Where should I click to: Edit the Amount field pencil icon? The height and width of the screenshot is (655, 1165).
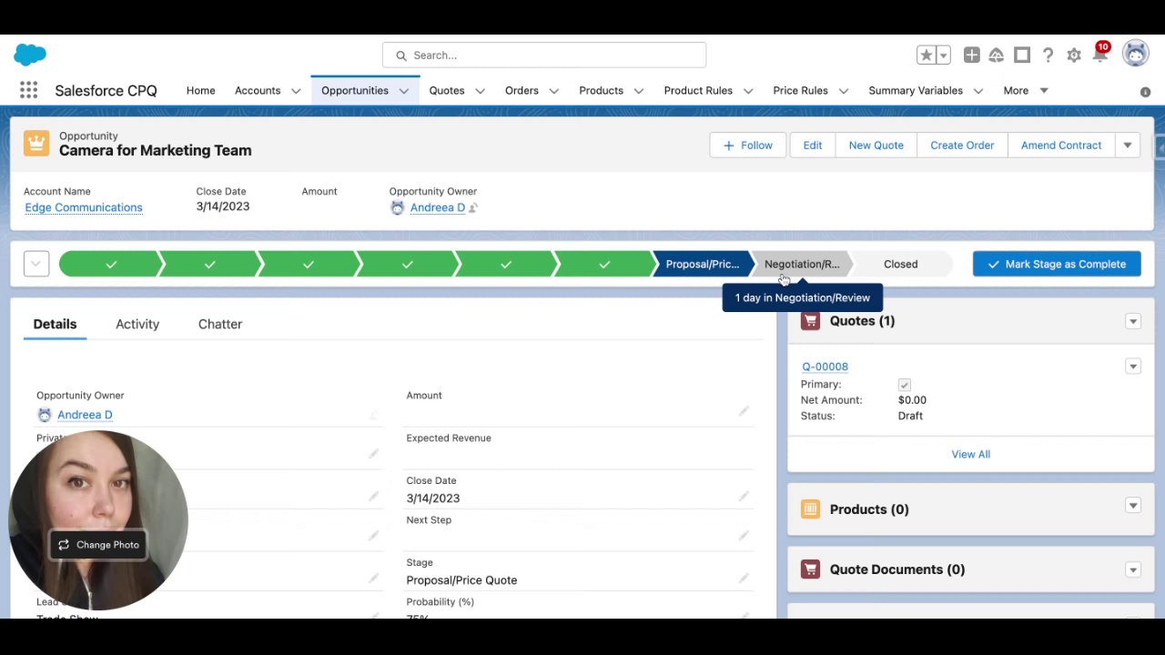(x=744, y=411)
